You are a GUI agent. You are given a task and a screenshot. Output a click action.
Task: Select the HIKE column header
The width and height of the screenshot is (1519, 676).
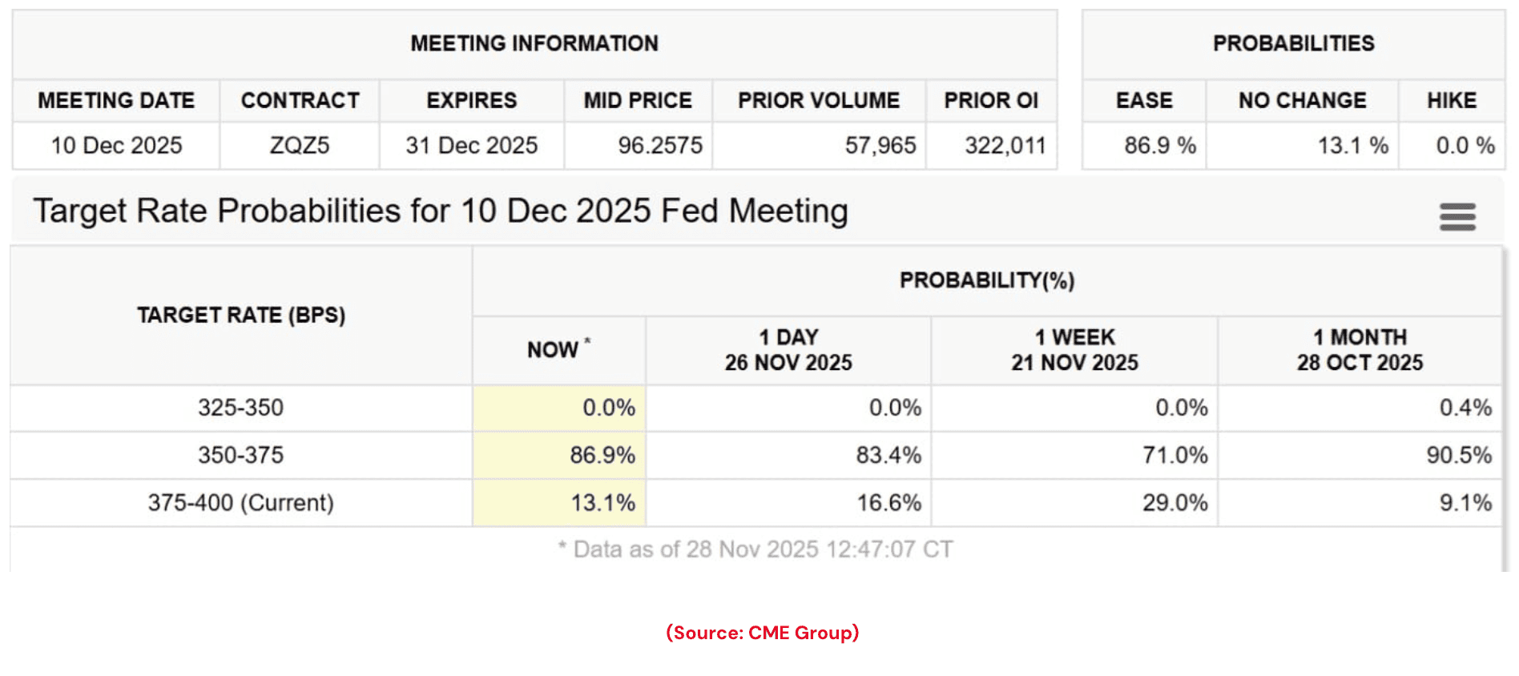(x=1451, y=100)
